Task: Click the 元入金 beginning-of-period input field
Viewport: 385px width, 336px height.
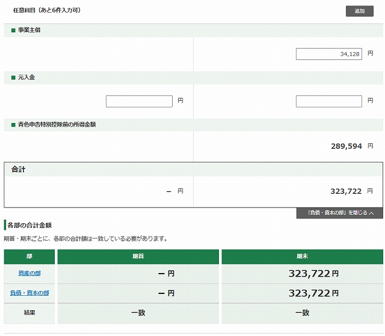Action: [139, 101]
